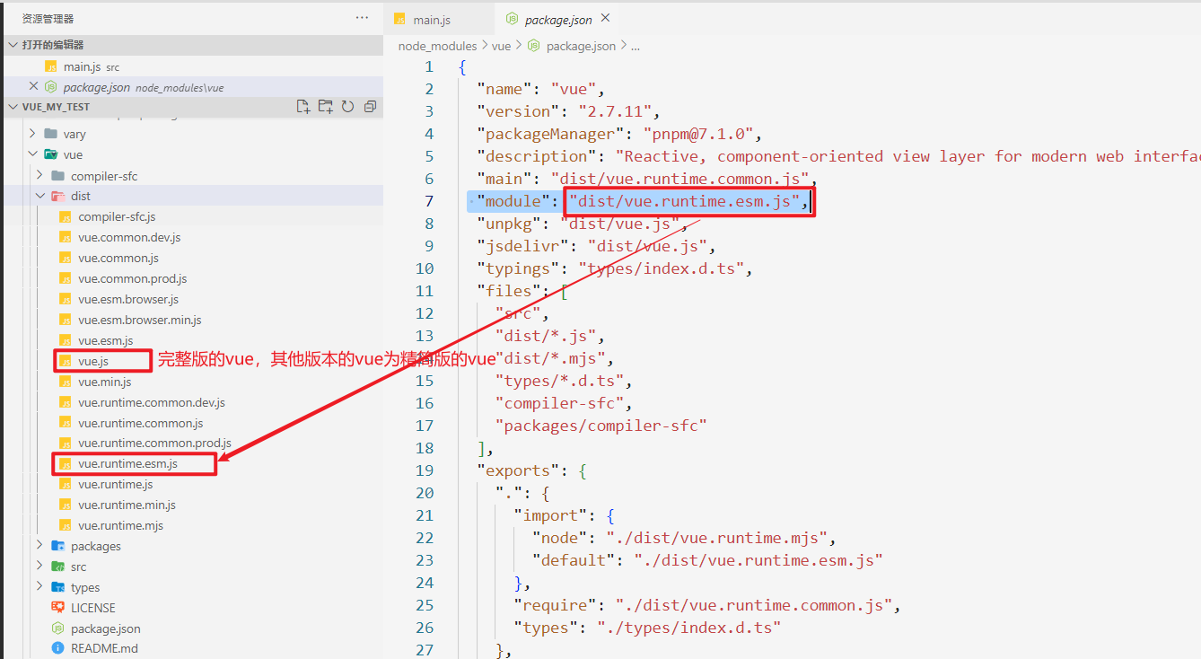Screen dimensions: 1201x659
Task: Click "packages/compiler-sfc" on line 17
Action: (x=600, y=426)
